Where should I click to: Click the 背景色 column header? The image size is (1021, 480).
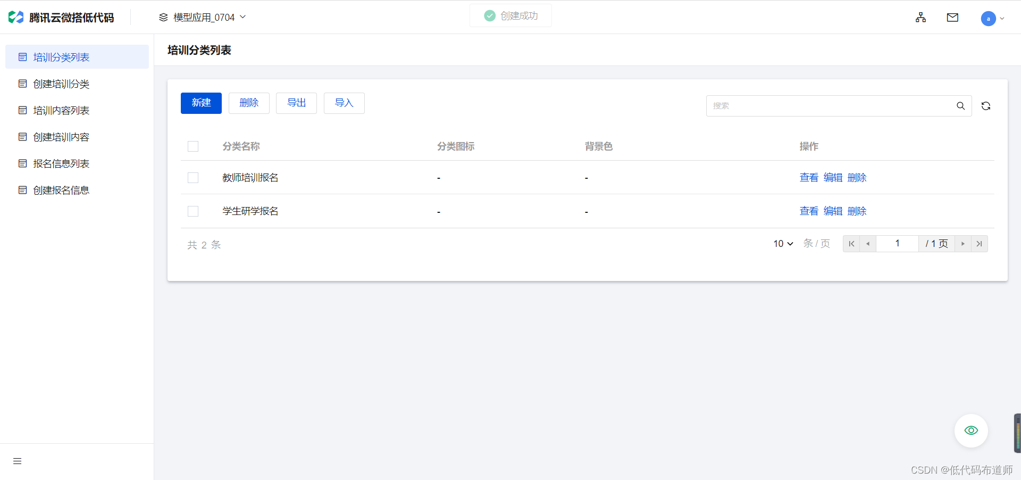(x=599, y=146)
